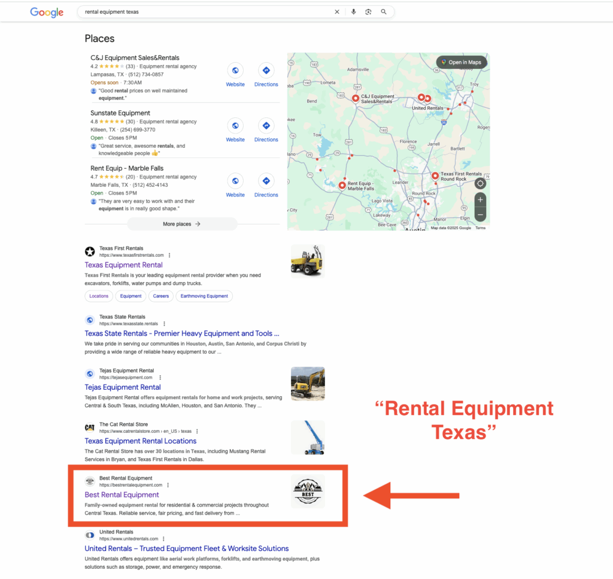Open Website icon for C&J Equipment Sales&Rentals
The image size is (613, 579).
[235, 71]
